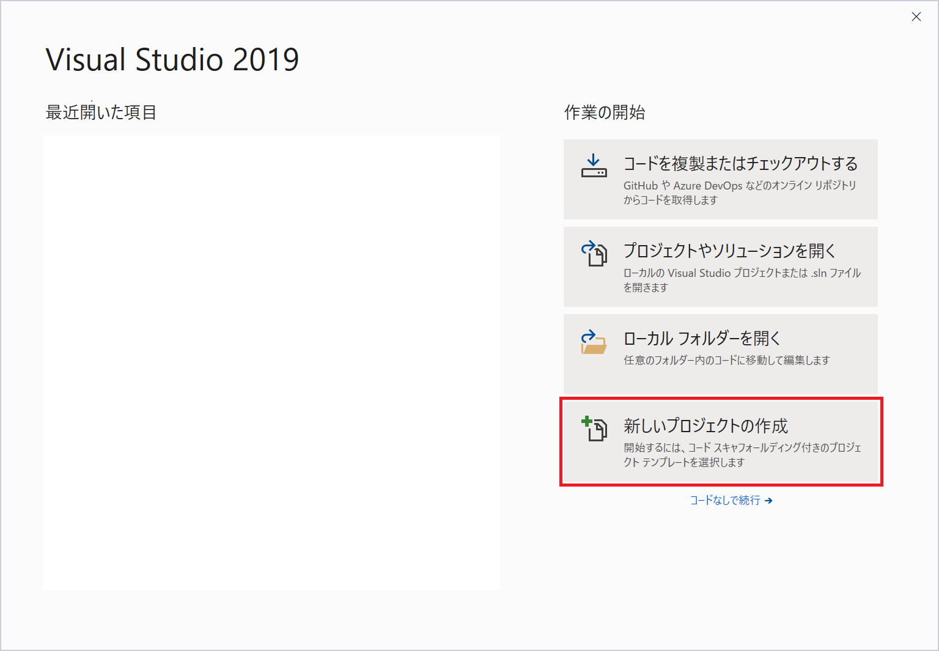Click the 最近開いた項目 heading
This screenshot has height=651, width=939.
click(x=101, y=112)
